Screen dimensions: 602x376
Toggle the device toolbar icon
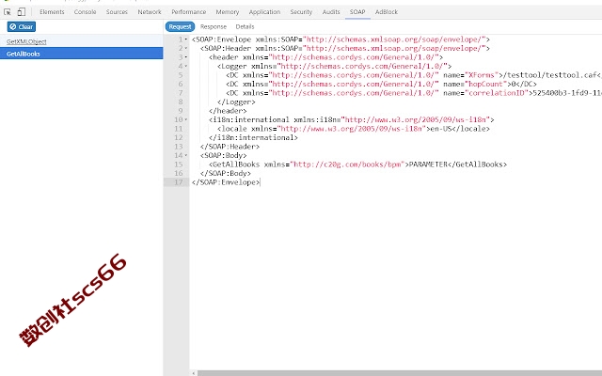click(22, 12)
